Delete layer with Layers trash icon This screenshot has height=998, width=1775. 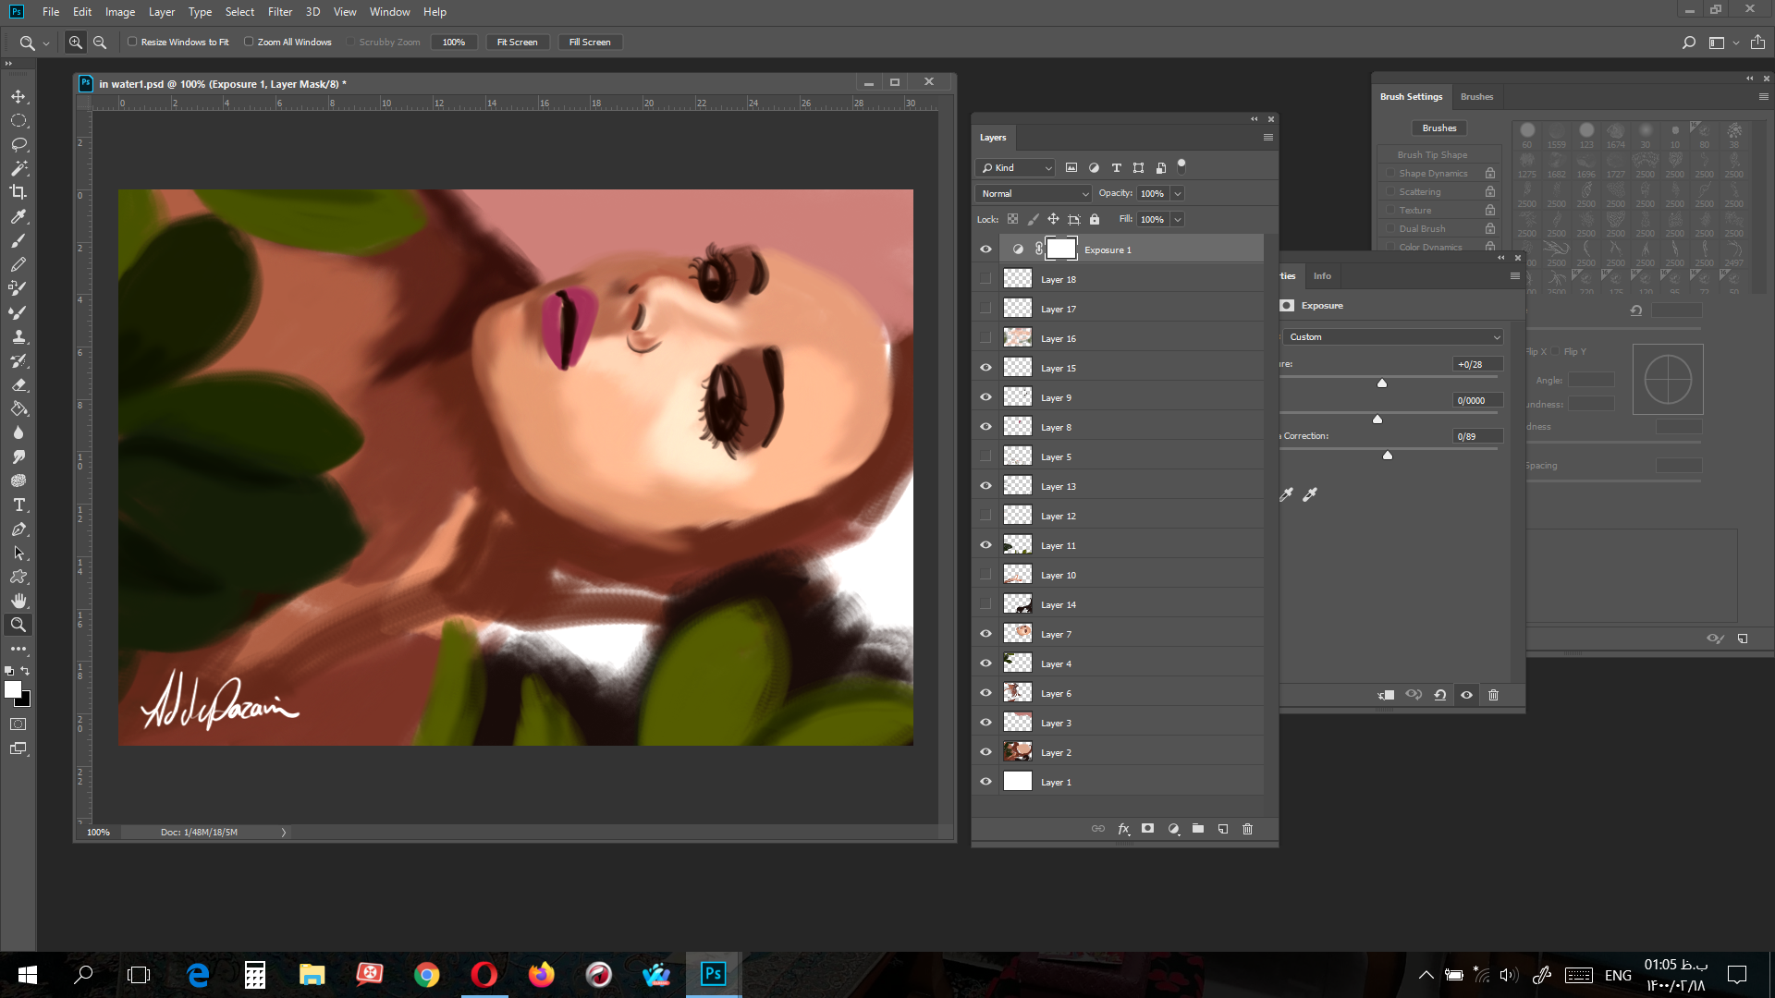1247,829
